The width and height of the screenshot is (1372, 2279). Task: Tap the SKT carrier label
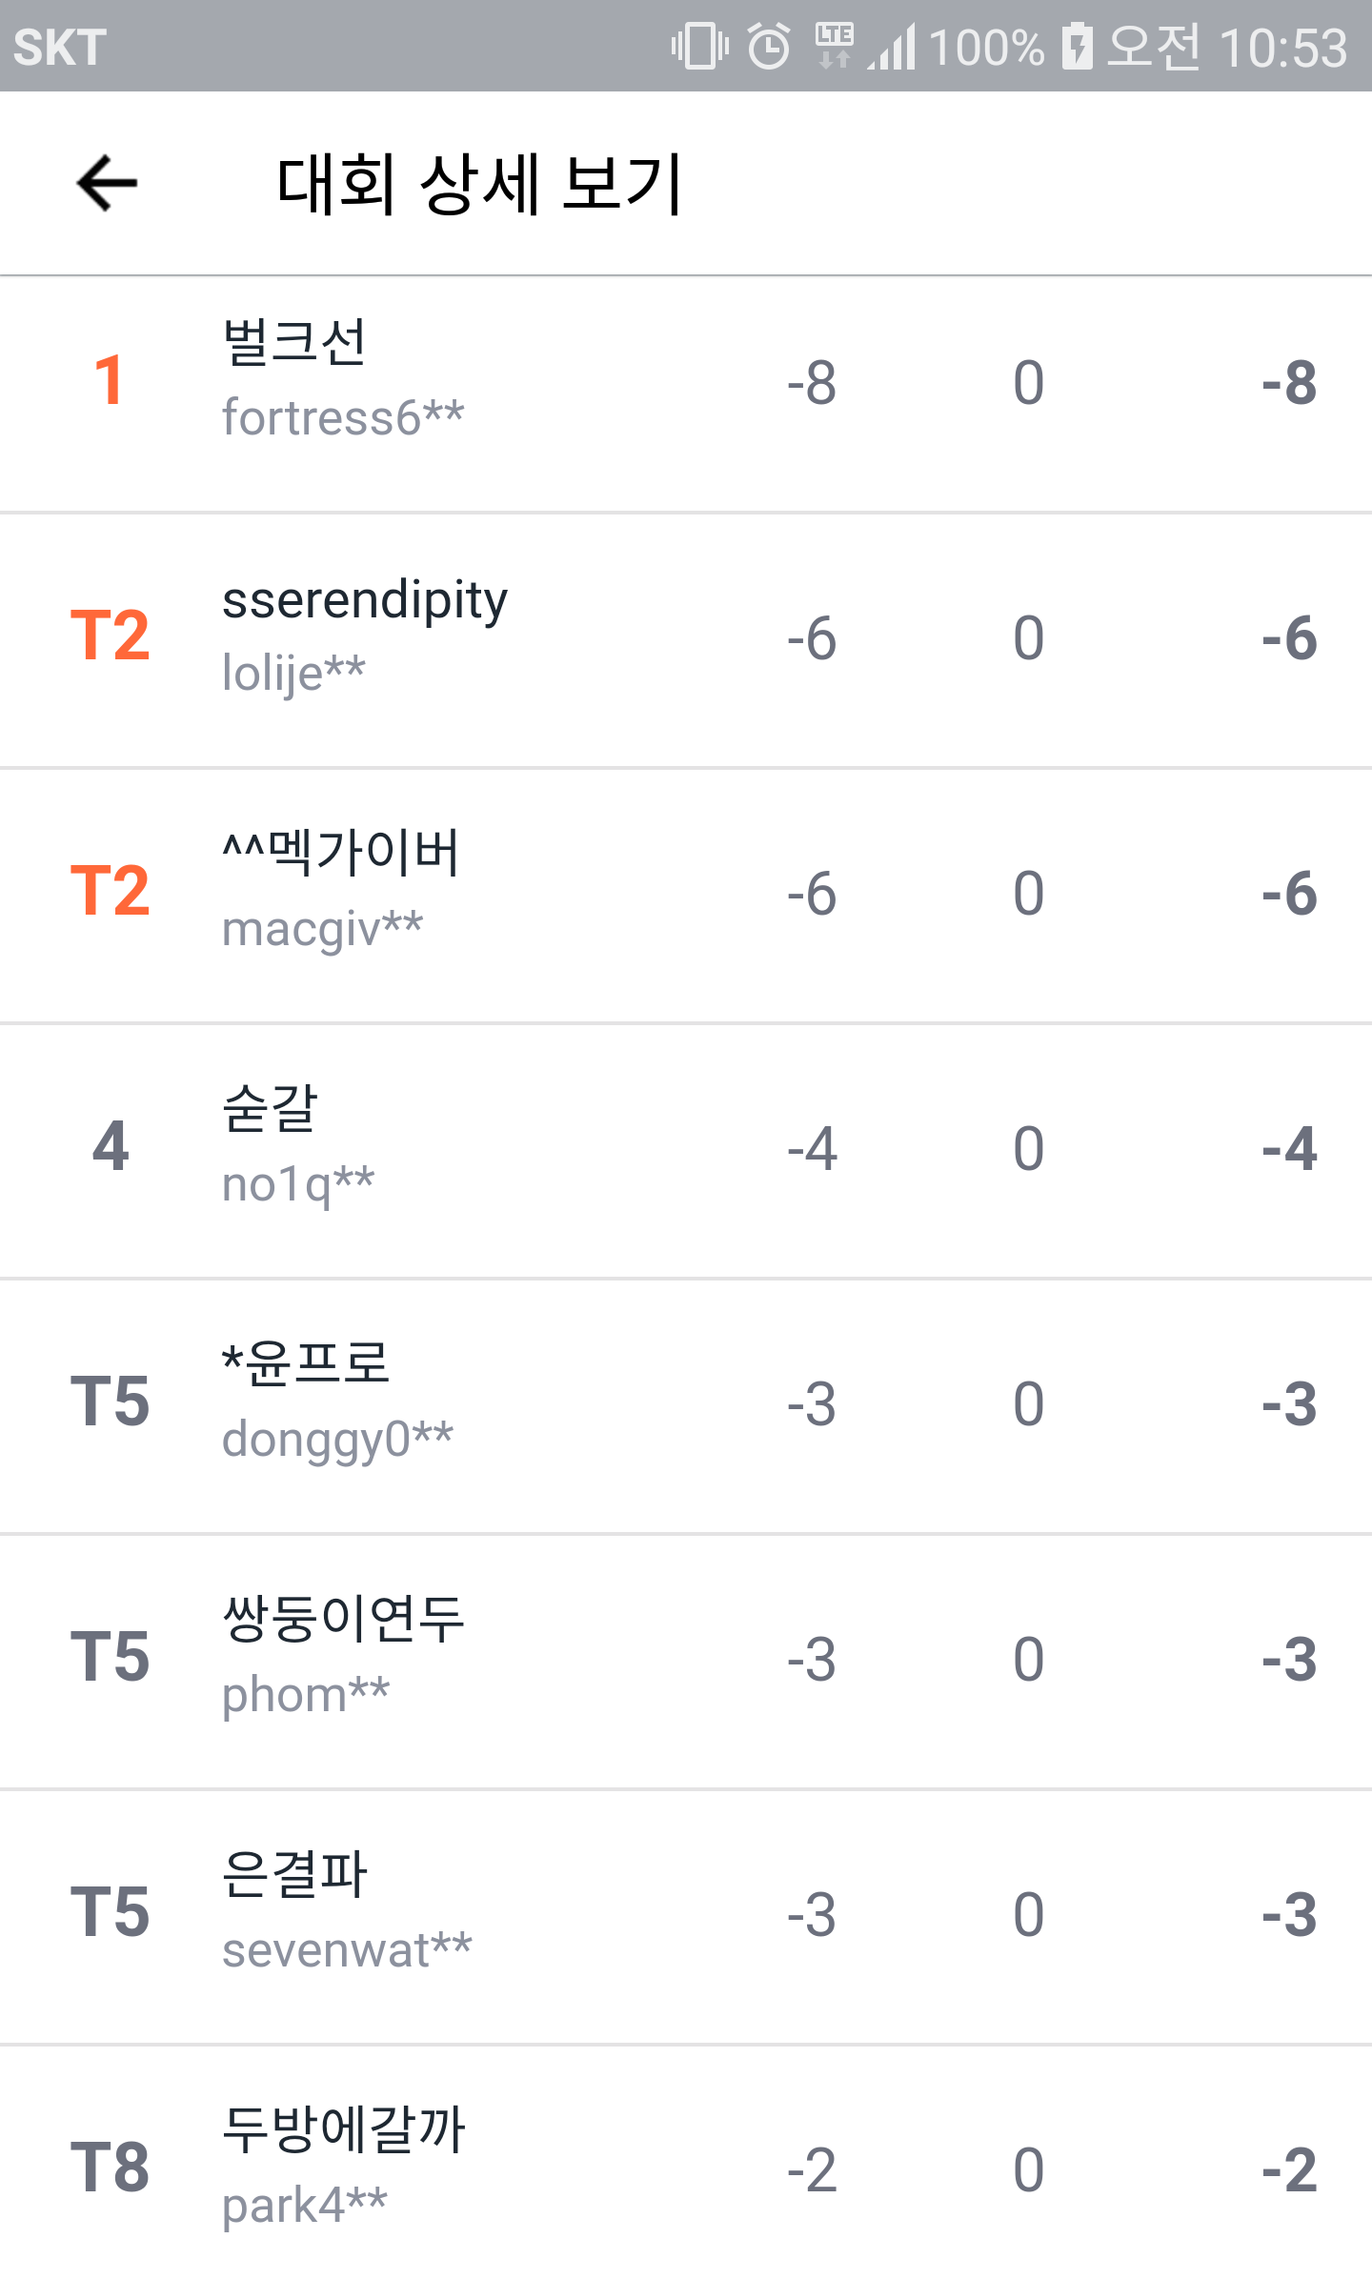tap(60, 48)
